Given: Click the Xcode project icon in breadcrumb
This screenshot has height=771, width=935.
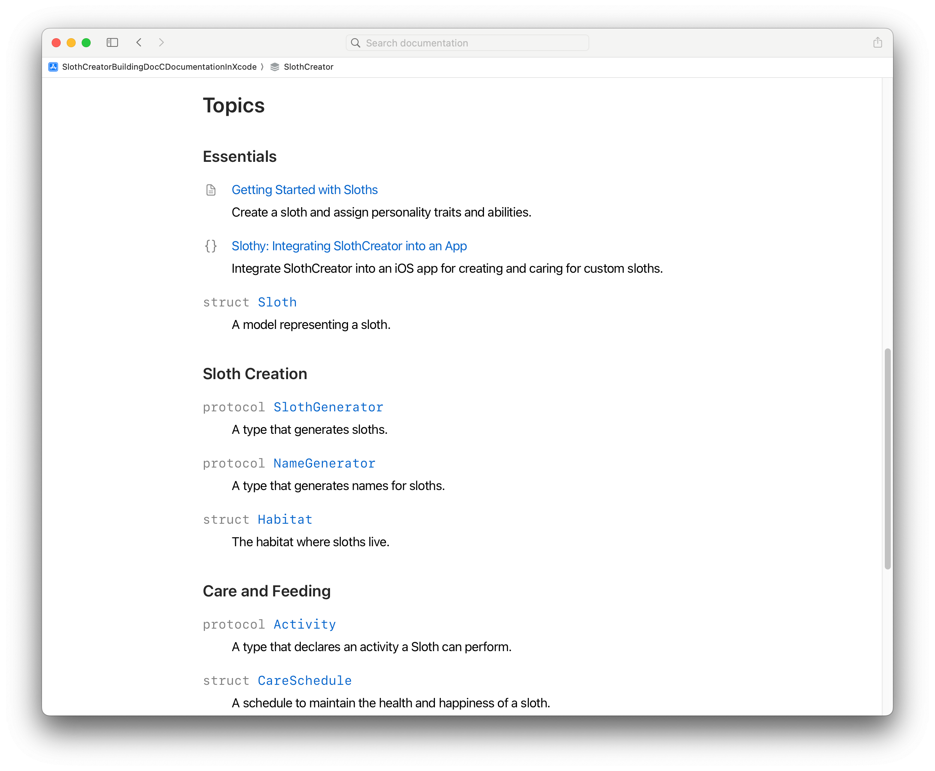Looking at the screenshot, I should click(x=53, y=67).
